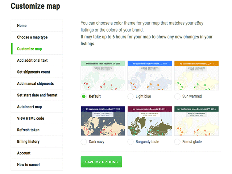Click the Forest glade map thumbnail
This screenshot has height=174, width=232.
point(196,121)
